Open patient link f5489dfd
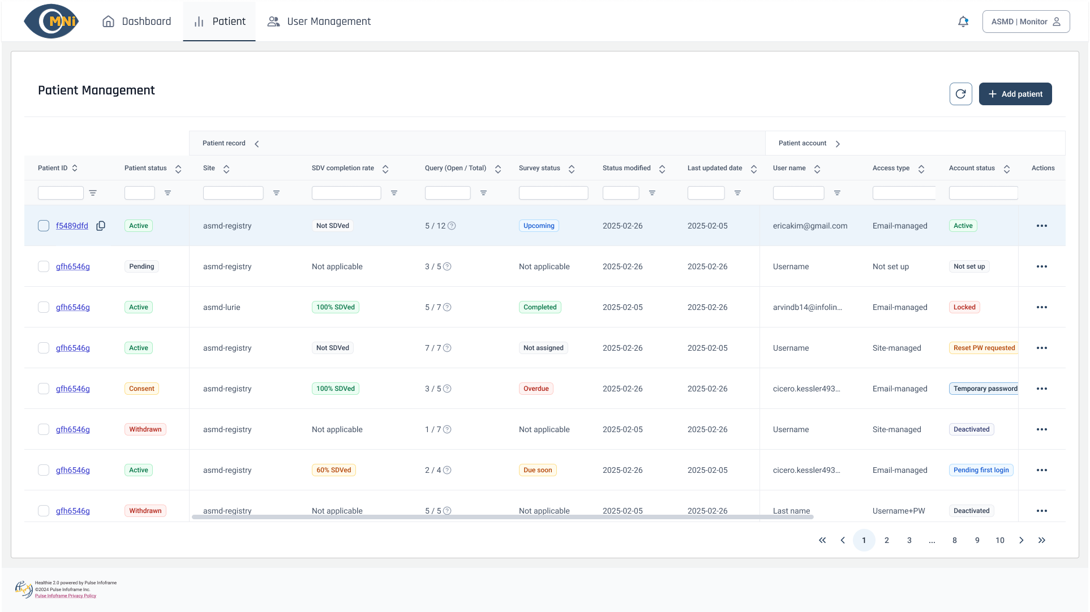The height and width of the screenshot is (612, 1090). point(72,226)
